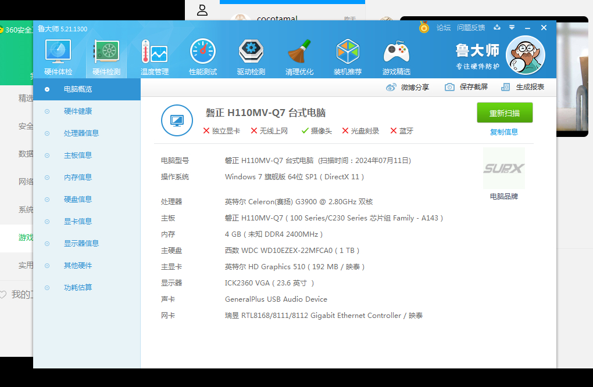Click the 电脑品牌 label
This screenshot has height=387, width=593.
pos(503,197)
